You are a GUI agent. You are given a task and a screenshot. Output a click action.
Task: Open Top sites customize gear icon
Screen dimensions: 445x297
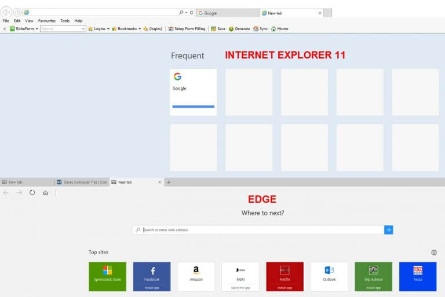click(434, 253)
